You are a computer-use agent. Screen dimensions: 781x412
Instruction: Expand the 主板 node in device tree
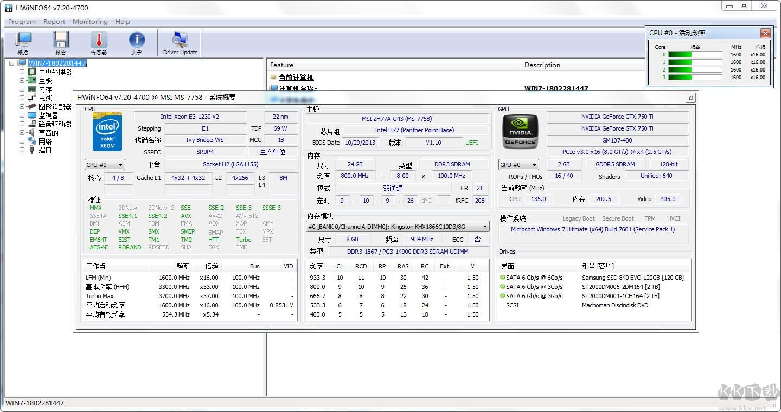point(23,80)
